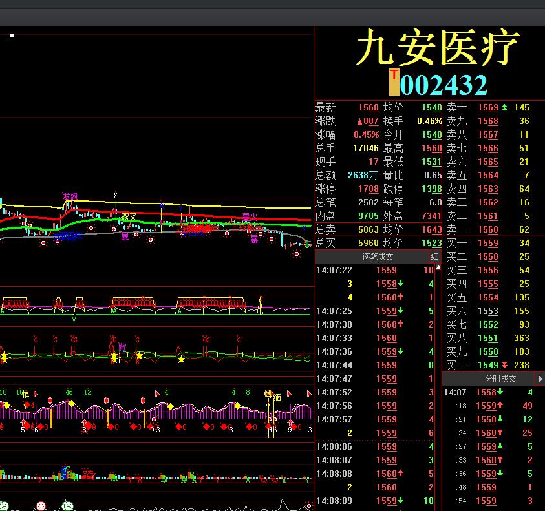Screen dimensions: 545x511
Task: Click the 内盘 value 9705
Action: [x=369, y=216]
